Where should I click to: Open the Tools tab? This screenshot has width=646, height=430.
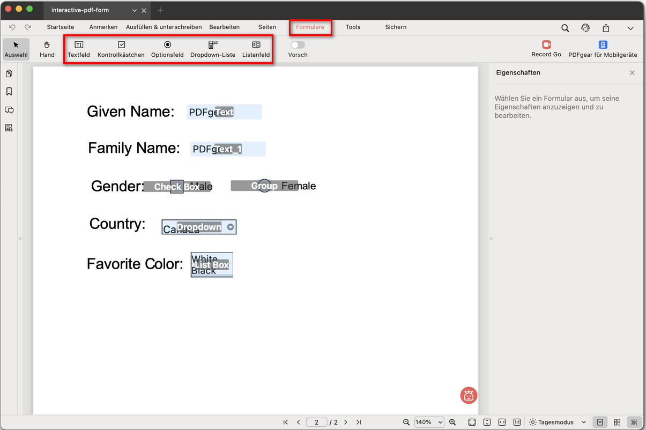click(x=353, y=27)
